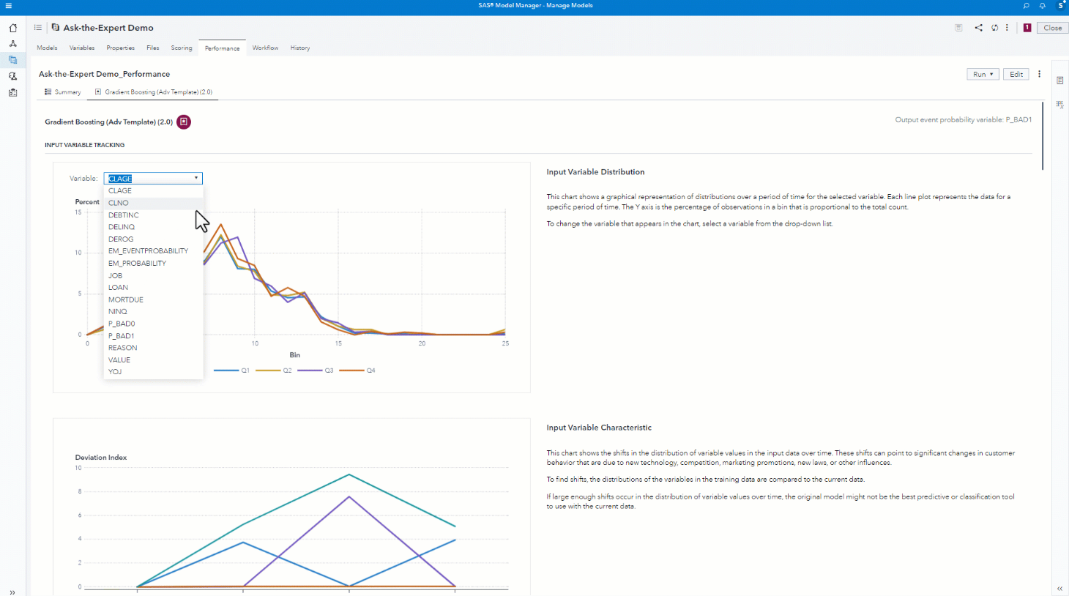Select DEBTINC from the variable list

tap(124, 215)
